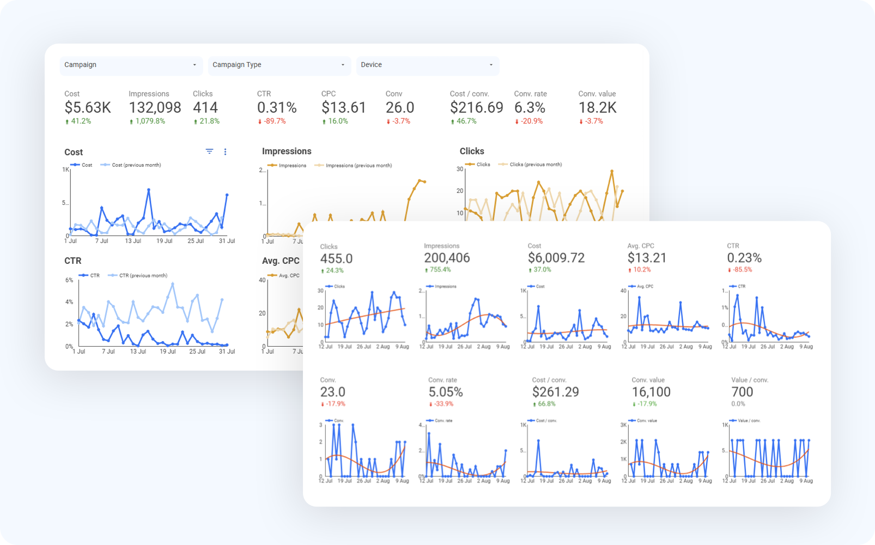Open the Cost chart three-dot options menu

(226, 152)
